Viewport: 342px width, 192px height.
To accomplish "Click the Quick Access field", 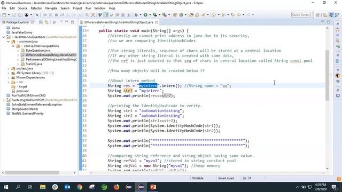I will [x=301, y=14].
